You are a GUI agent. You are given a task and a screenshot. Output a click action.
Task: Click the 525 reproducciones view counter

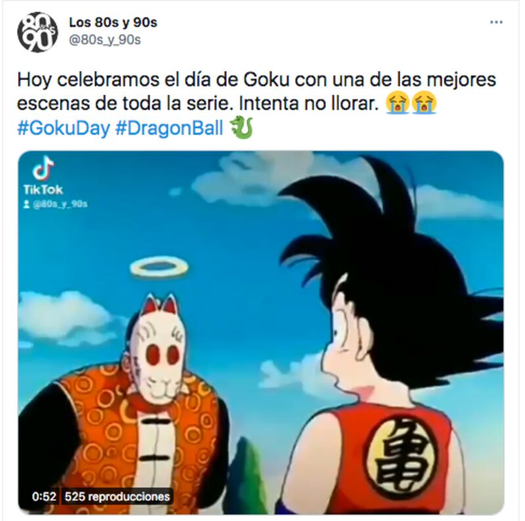point(117,497)
